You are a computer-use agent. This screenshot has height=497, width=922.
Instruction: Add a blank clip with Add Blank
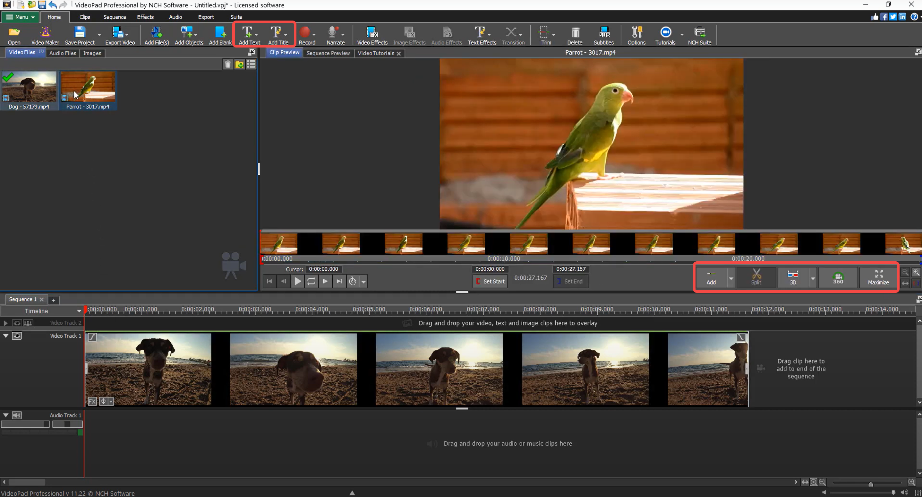tap(220, 35)
